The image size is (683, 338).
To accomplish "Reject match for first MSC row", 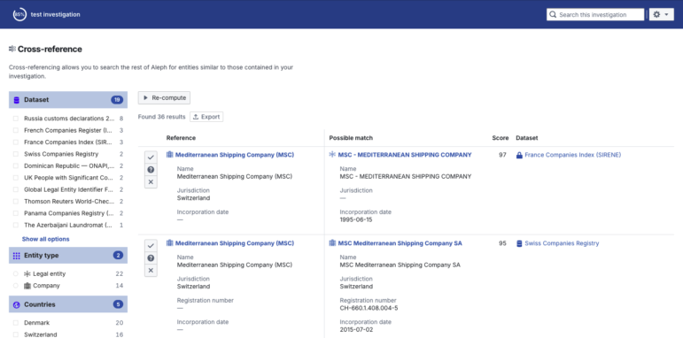I will tap(151, 182).
